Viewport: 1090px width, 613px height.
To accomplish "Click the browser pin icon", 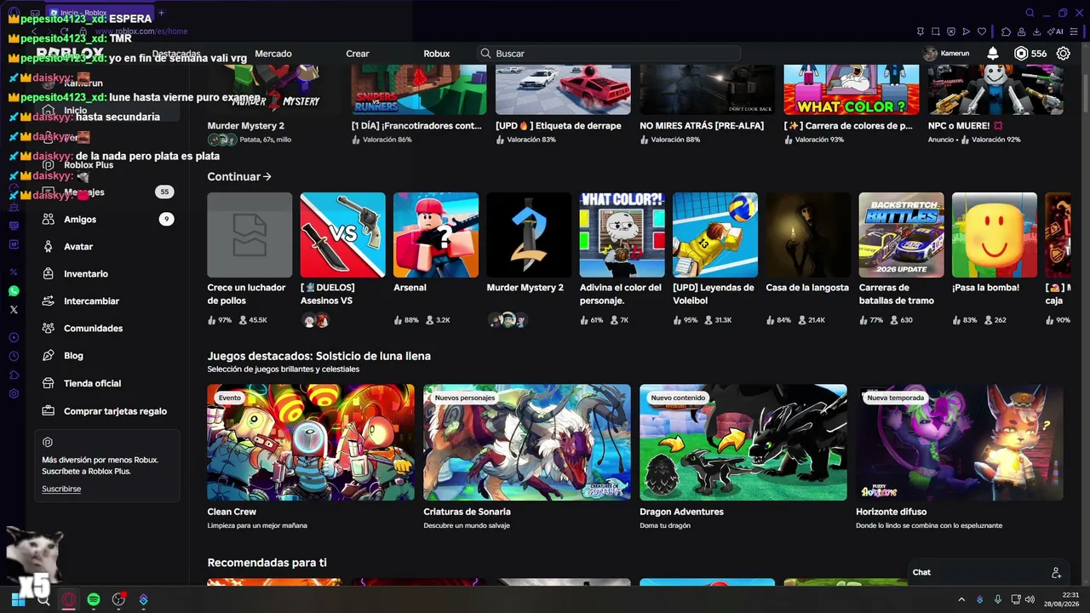I will (x=921, y=32).
